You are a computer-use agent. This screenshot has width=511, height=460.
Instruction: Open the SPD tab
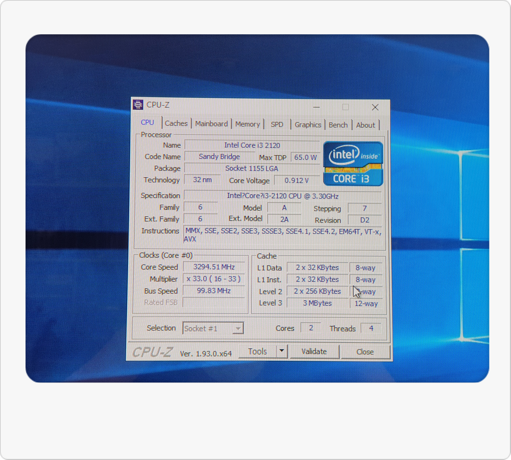point(277,125)
